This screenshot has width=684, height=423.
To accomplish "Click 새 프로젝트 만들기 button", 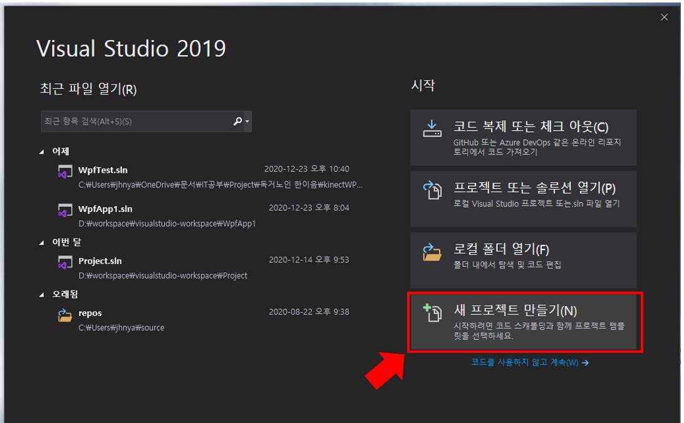I will tap(524, 322).
